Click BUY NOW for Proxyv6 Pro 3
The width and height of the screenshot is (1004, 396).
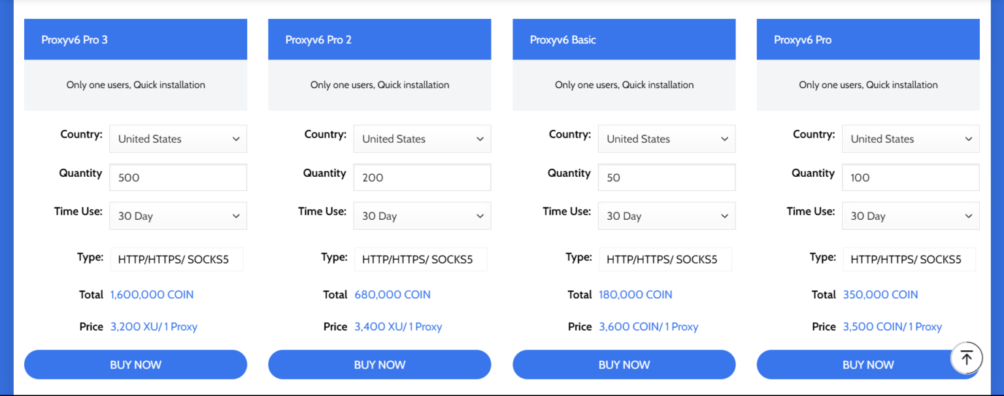click(x=135, y=364)
